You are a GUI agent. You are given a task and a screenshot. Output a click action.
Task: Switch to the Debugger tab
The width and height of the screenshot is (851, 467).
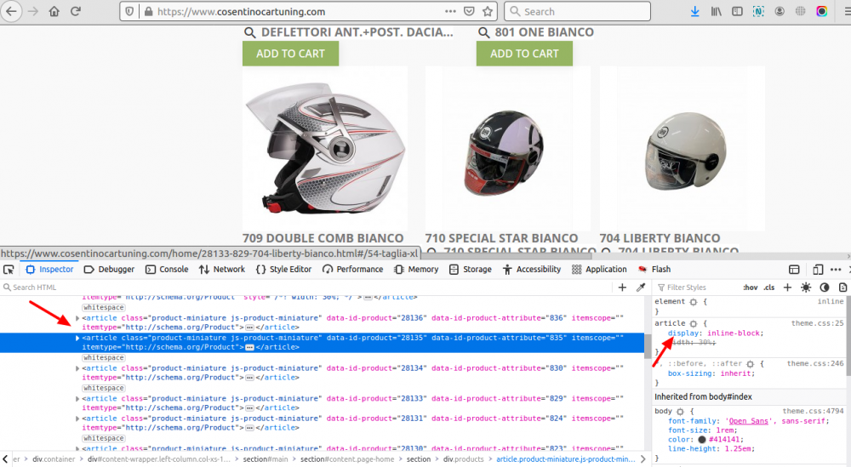(109, 270)
